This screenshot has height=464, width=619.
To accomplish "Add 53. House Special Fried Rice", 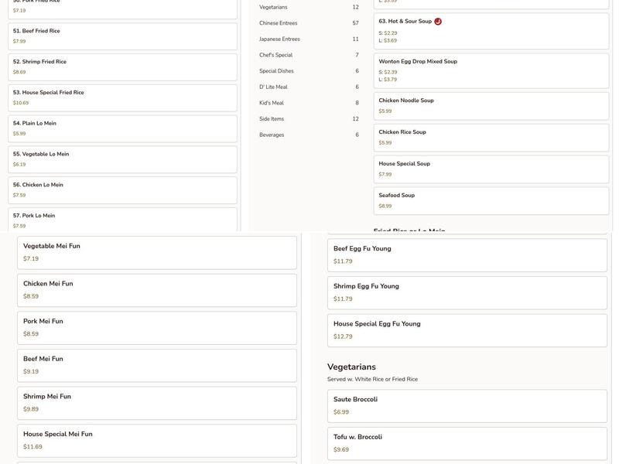I will click(x=122, y=97).
